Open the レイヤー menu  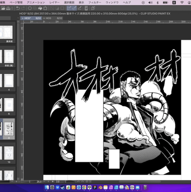click(x=54, y=2)
